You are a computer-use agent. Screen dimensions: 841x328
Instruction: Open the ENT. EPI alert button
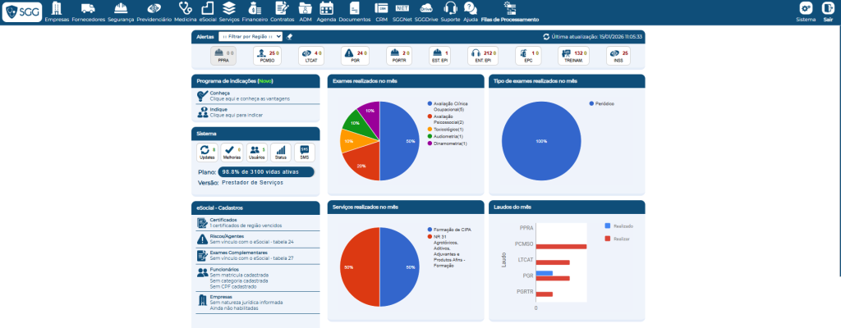click(484, 56)
